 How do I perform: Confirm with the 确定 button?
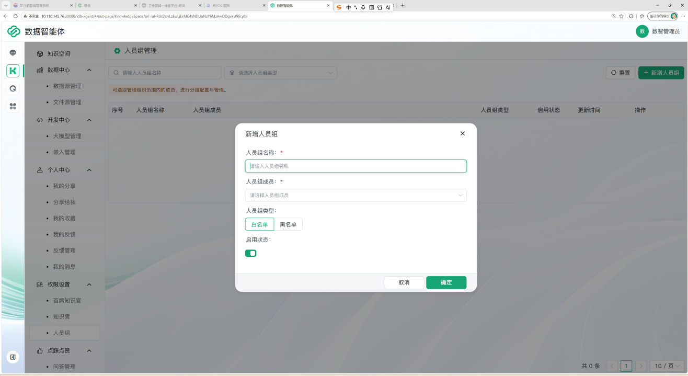(x=446, y=282)
